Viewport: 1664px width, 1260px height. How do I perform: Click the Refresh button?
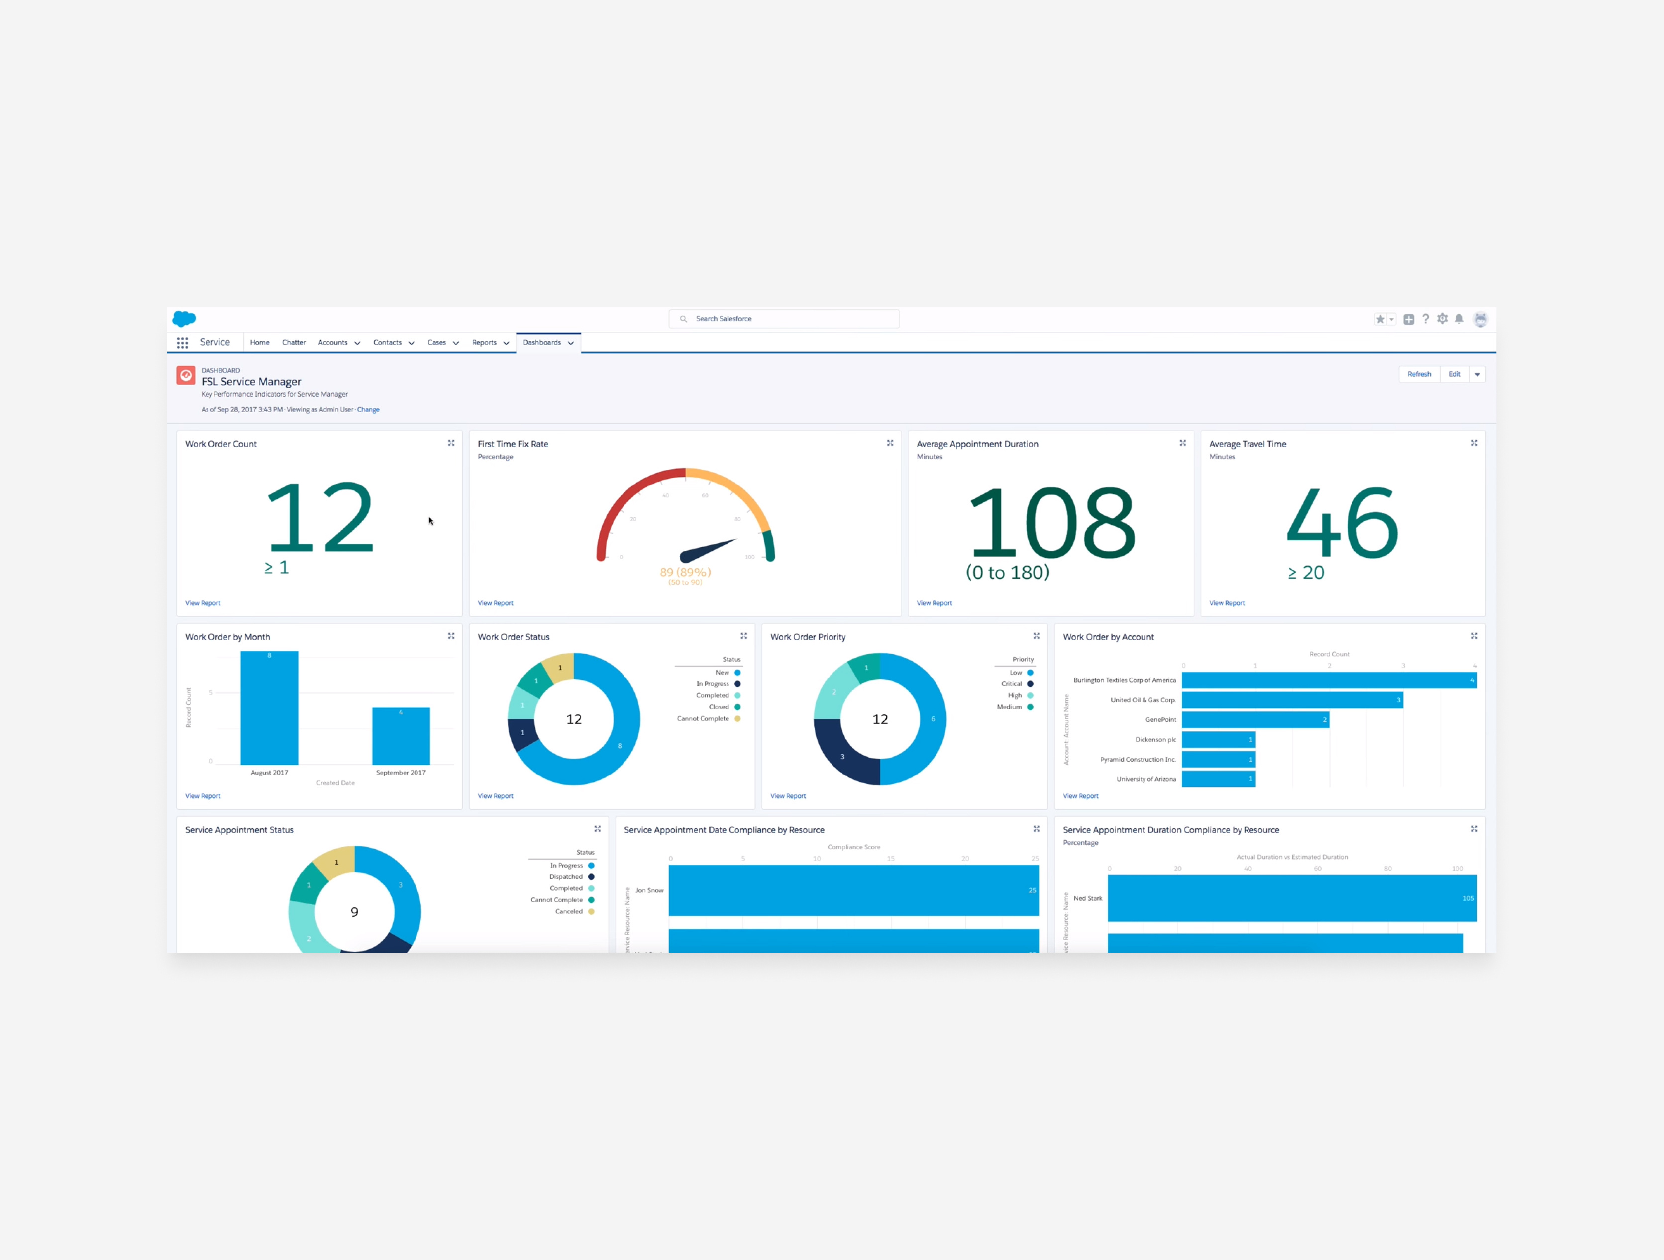click(1419, 375)
